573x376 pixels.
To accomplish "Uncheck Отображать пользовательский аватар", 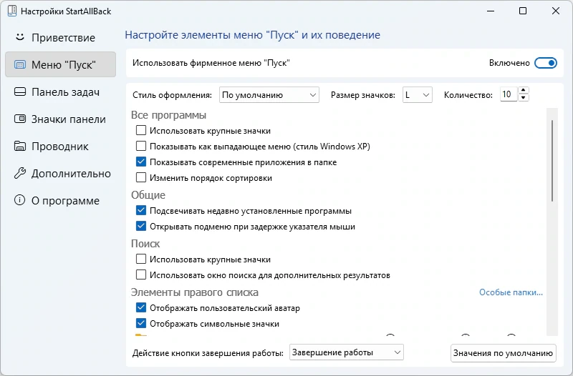I will coord(141,307).
